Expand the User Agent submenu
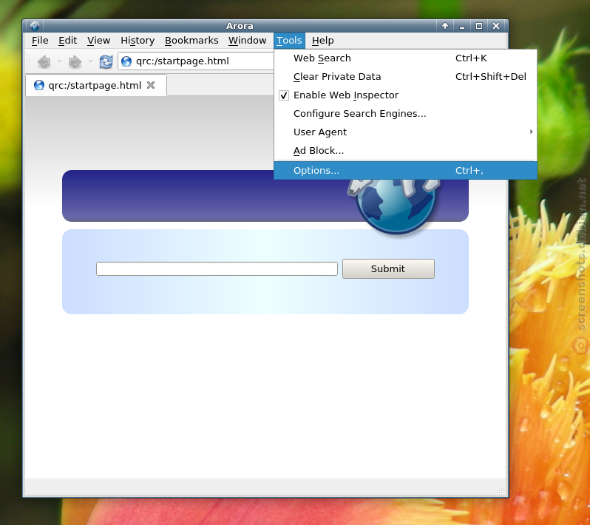This screenshot has height=525, width=590. point(405,132)
